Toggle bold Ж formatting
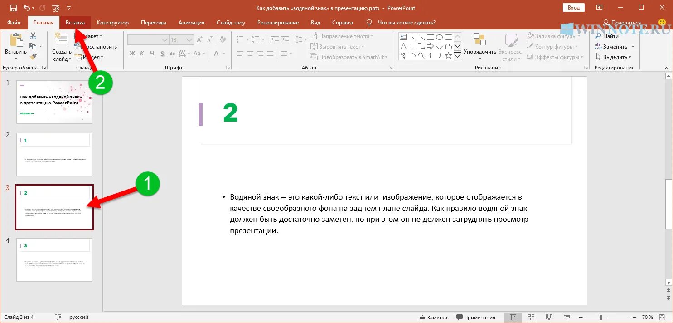This screenshot has height=323, width=673. pos(132,54)
